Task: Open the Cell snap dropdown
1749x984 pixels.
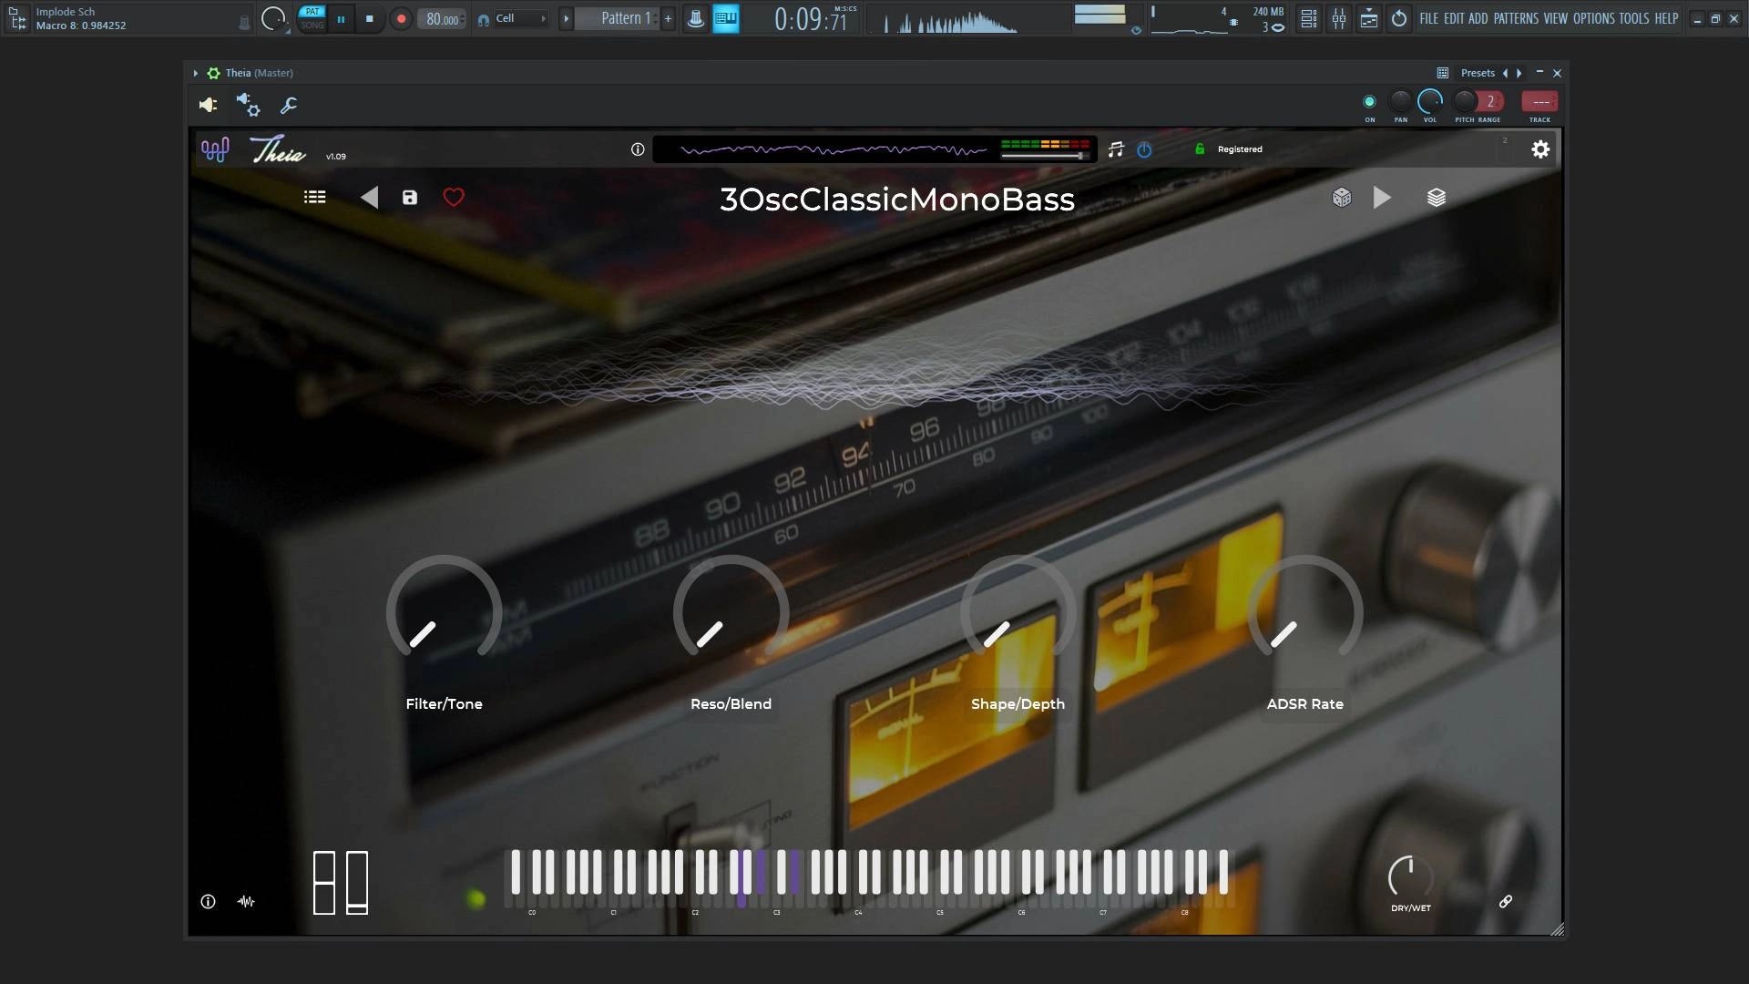Action: coord(520,18)
